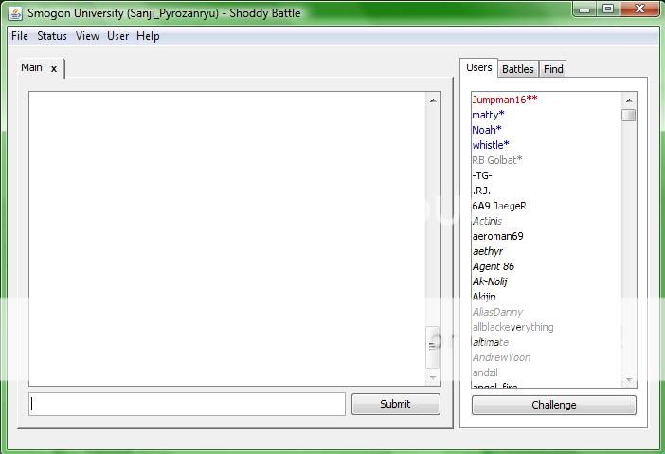Open the User menu
This screenshot has width=665, height=454.
point(118,36)
